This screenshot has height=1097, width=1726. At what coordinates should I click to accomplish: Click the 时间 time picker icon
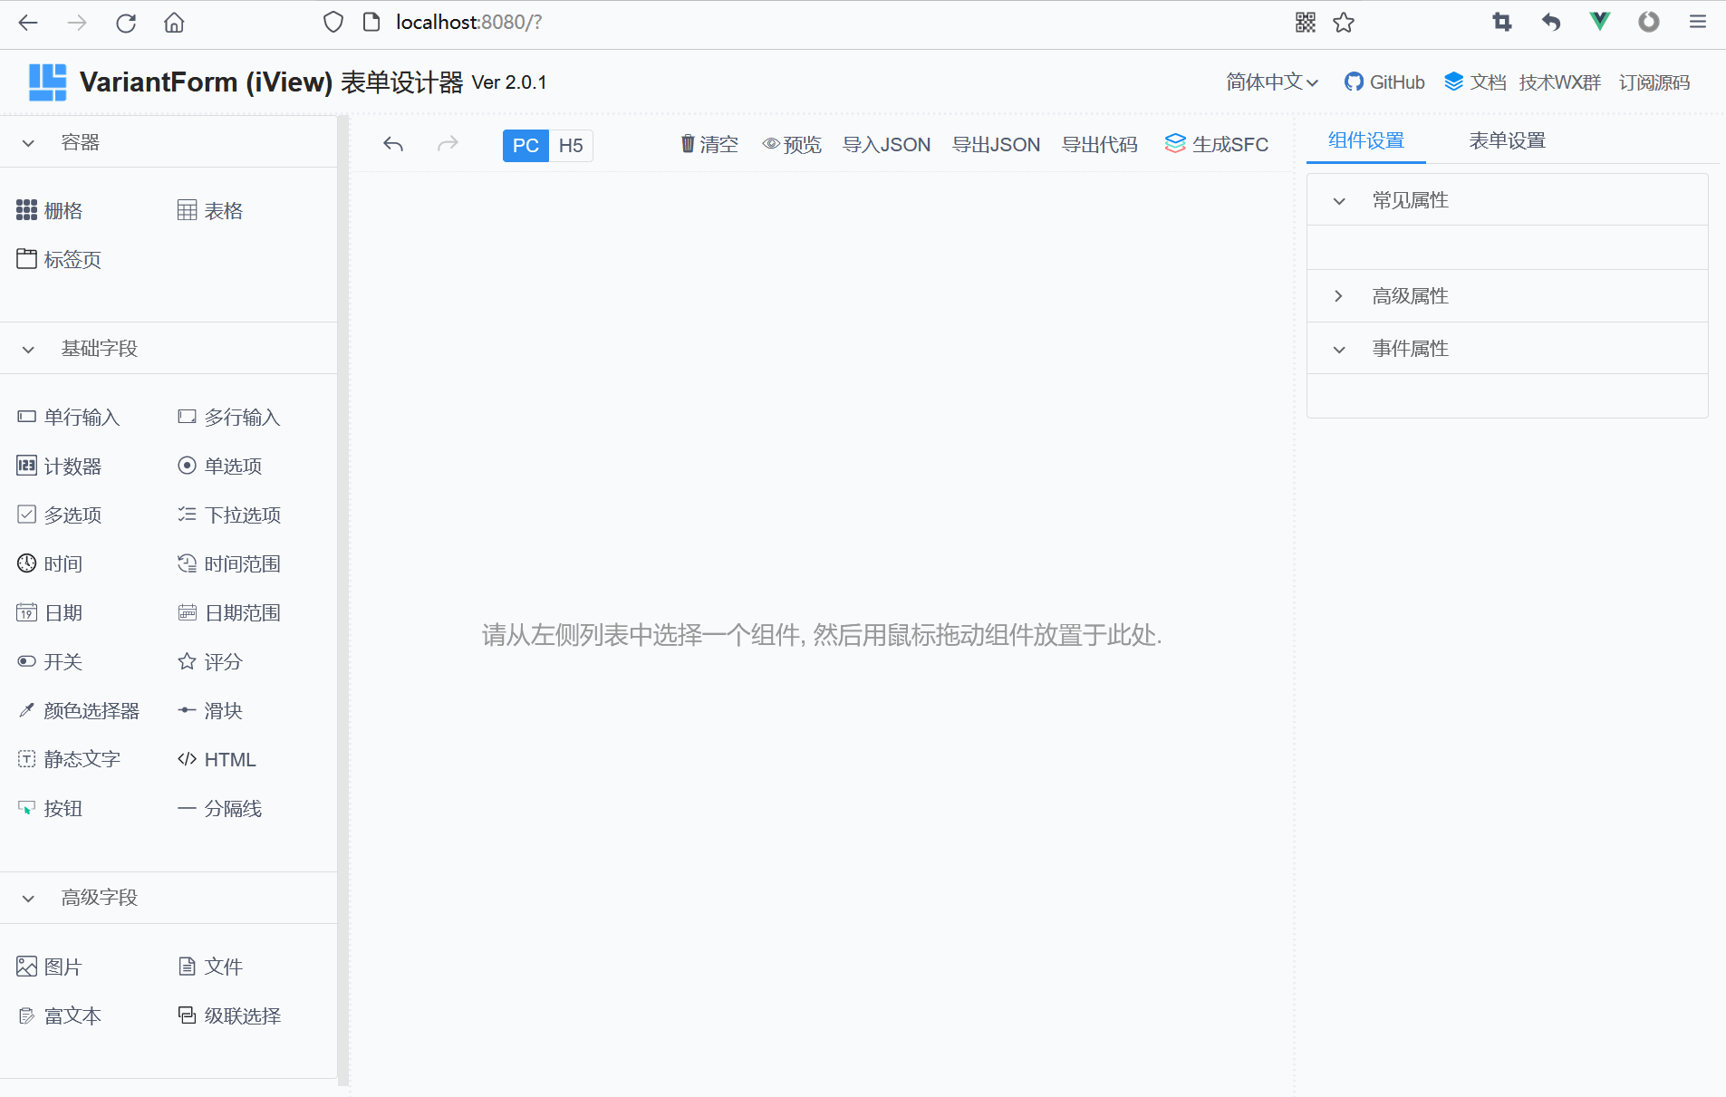coord(27,563)
